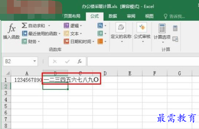This screenshot has height=129, width=199.
Task: Click cell B1 with Chinese numerals
Action: tap(56, 80)
